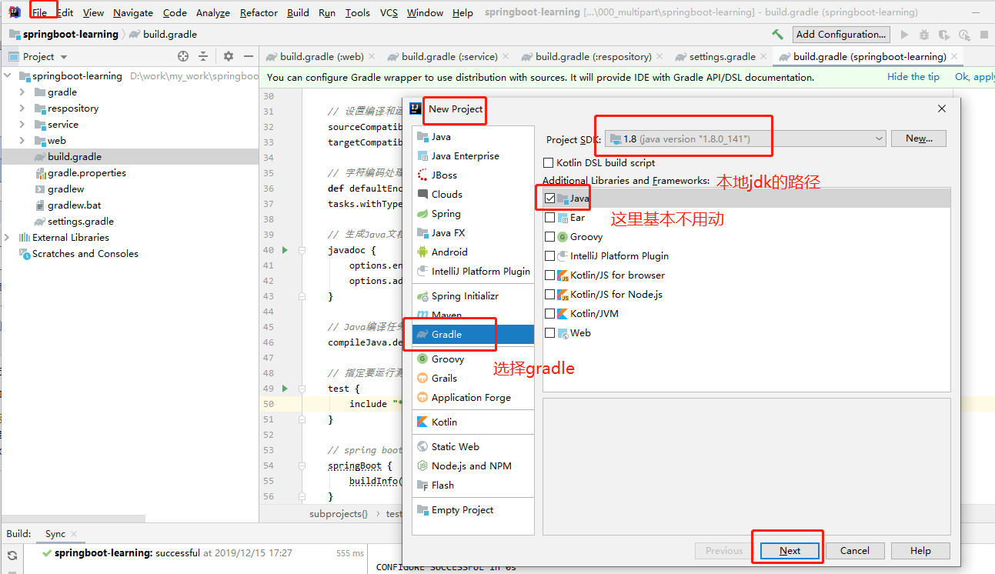This screenshot has width=995, height=574.
Task: Expand the service module folder
Action: tap(22, 125)
